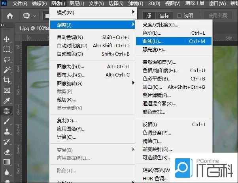The image size is (238, 183).
Task: Open the 窗口(W) menu
Action: click(217, 3)
